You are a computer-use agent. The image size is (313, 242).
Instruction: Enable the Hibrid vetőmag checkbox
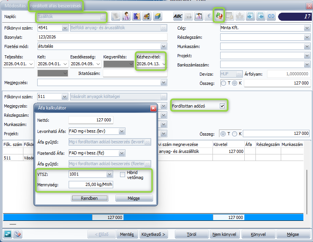122,174
